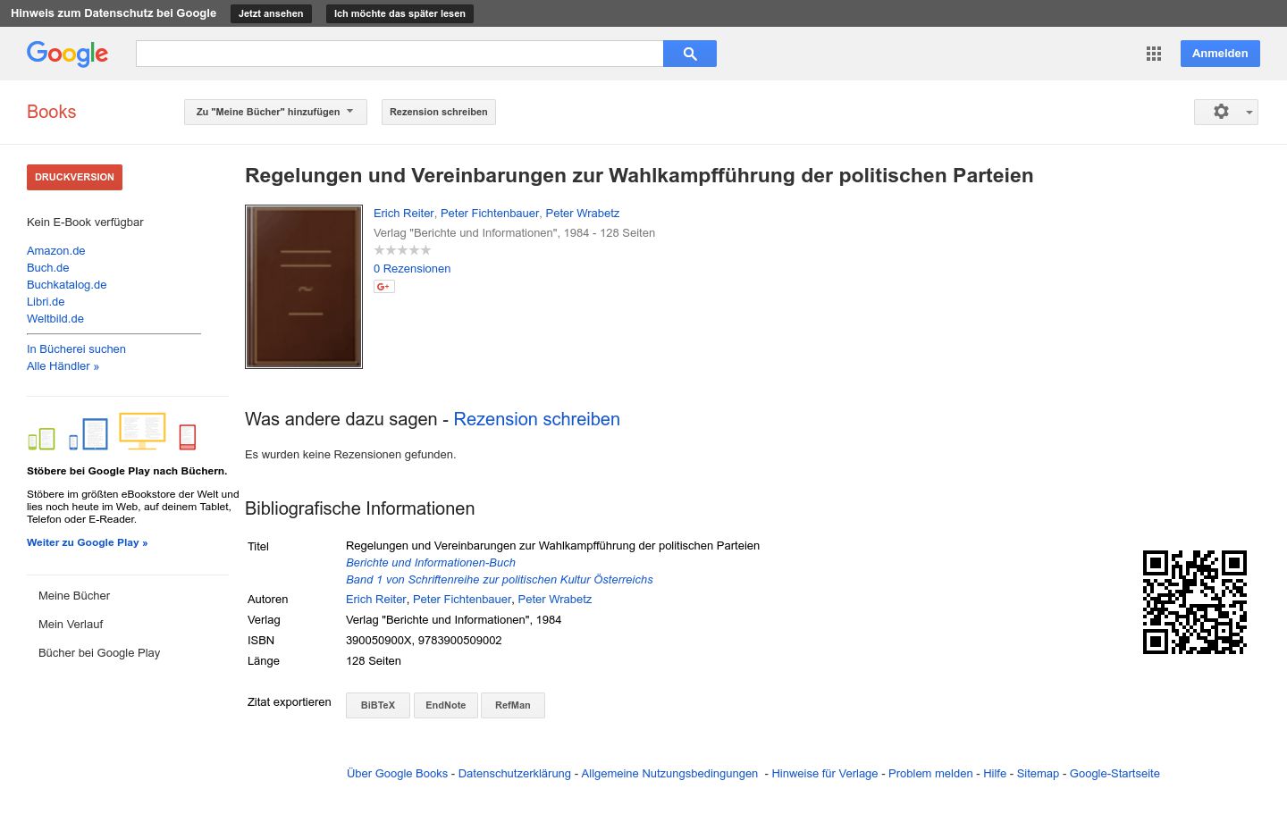This screenshot has width=1287, height=831.
Task: Click author Peter Wrabetz under title
Action: tap(583, 214)
